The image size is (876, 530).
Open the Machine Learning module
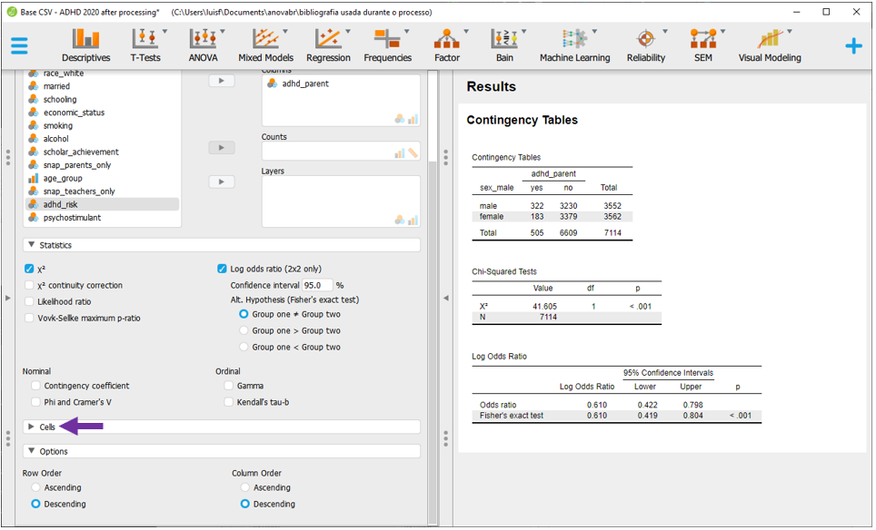(574, 44)
